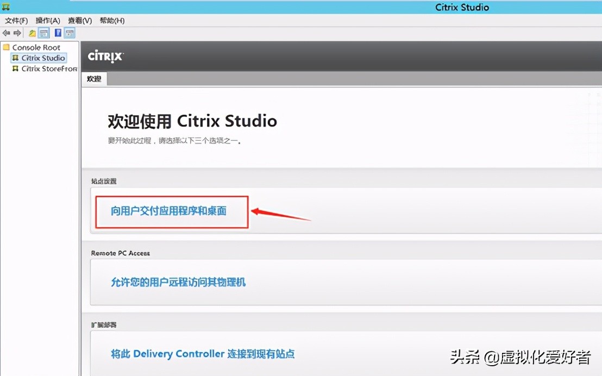Open the 帮助(H) menu
The image size is (602, 376).
pyautogui.click(x=112, y=20)
